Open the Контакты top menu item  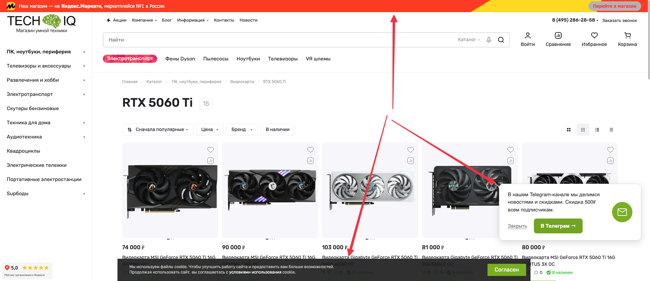[224, 20]
